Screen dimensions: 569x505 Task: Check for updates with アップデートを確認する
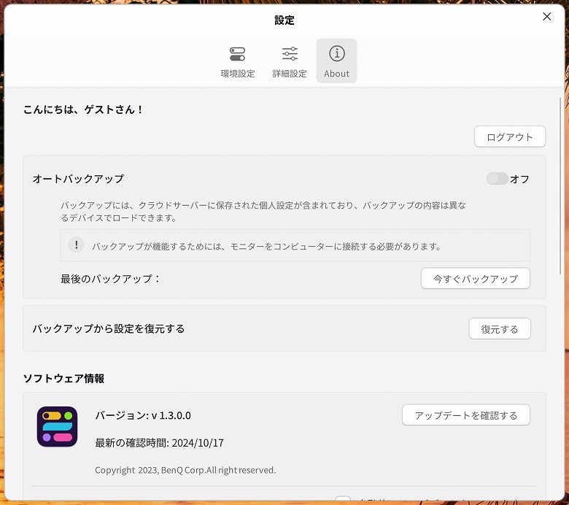tap(465, 415)
